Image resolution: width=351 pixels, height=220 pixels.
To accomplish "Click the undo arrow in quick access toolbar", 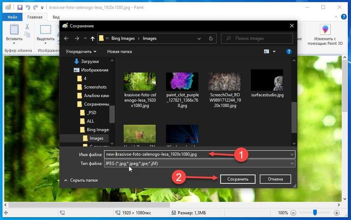I will pos(27,7).
